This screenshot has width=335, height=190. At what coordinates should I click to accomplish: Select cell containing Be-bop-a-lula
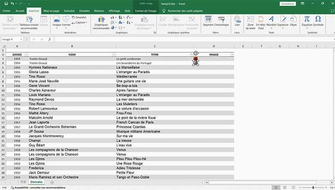pos(155,86)
